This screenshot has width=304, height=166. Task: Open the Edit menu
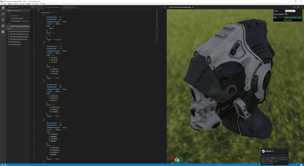tap(10, 4)
